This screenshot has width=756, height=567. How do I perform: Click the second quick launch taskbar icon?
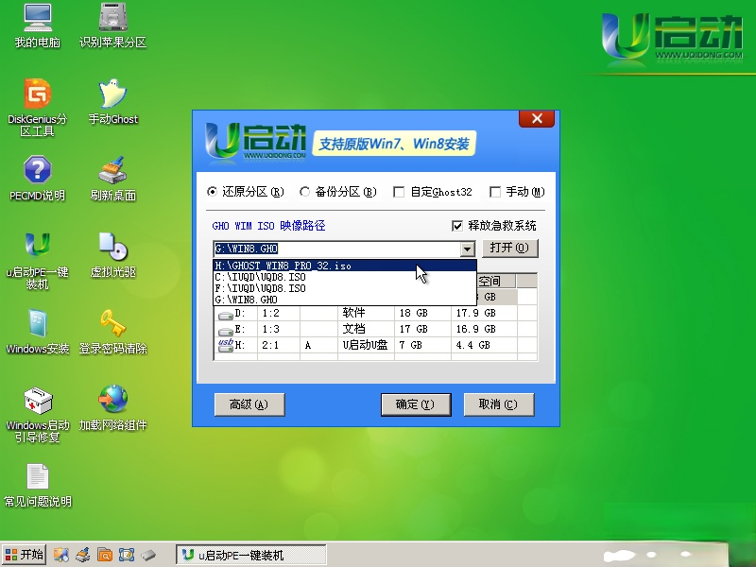pyautogui.click(x=83, y=555)
